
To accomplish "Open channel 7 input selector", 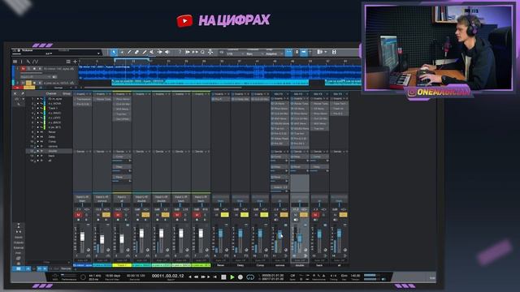I will click(201, 197).
